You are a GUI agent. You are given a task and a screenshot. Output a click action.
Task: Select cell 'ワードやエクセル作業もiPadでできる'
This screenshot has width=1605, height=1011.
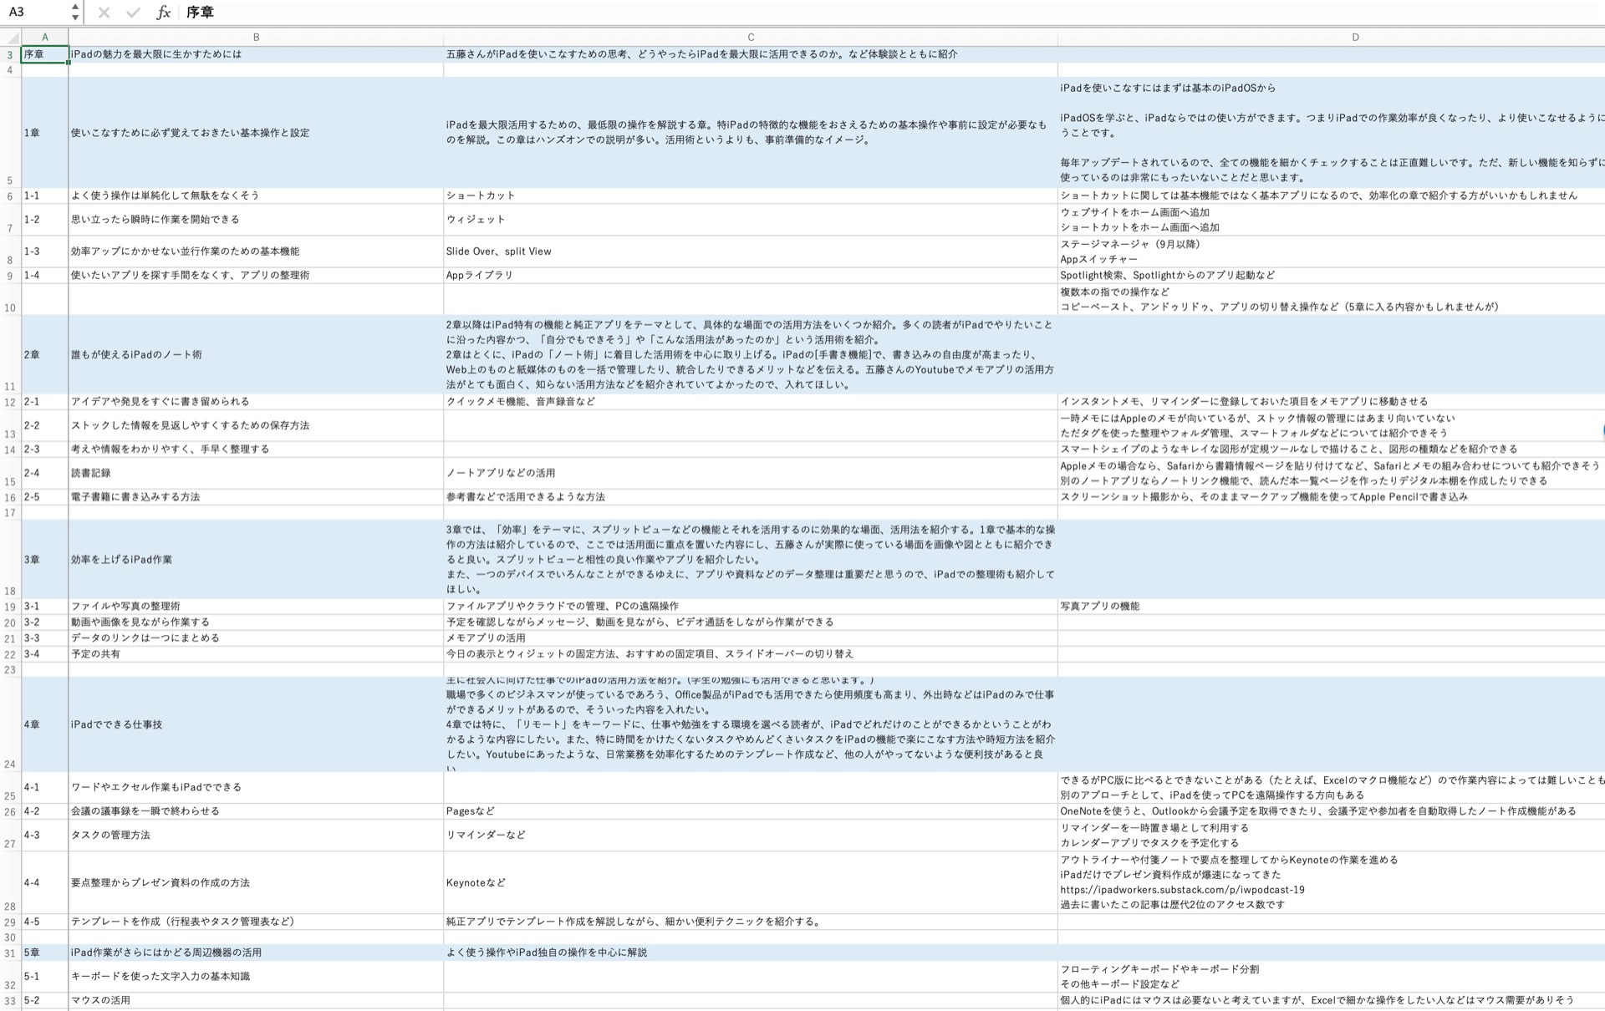point(256,787)
